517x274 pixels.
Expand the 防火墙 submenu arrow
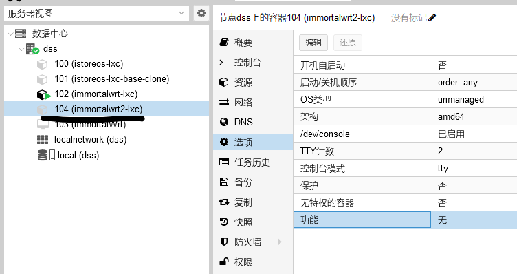(280, 242)
